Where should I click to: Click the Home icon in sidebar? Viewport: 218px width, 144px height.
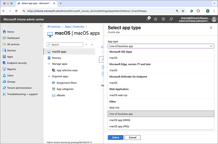point(4,32)
